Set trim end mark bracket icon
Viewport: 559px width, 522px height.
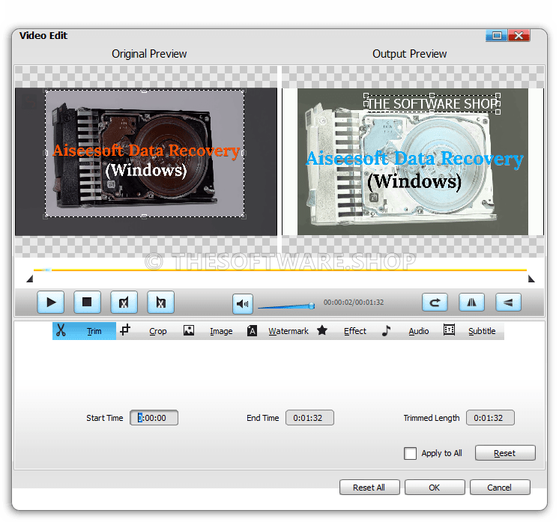160,303
